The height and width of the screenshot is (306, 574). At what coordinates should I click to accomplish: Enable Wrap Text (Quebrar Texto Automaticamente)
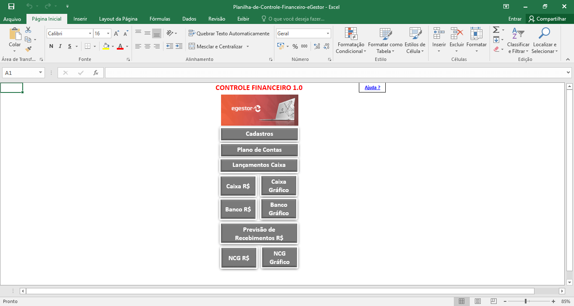(x=229, y=33)
